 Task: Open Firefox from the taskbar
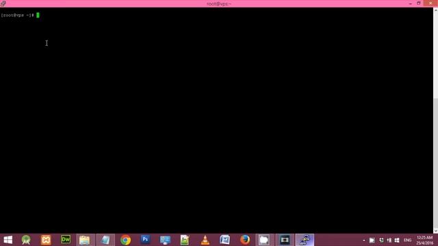(x=245, y=240)
